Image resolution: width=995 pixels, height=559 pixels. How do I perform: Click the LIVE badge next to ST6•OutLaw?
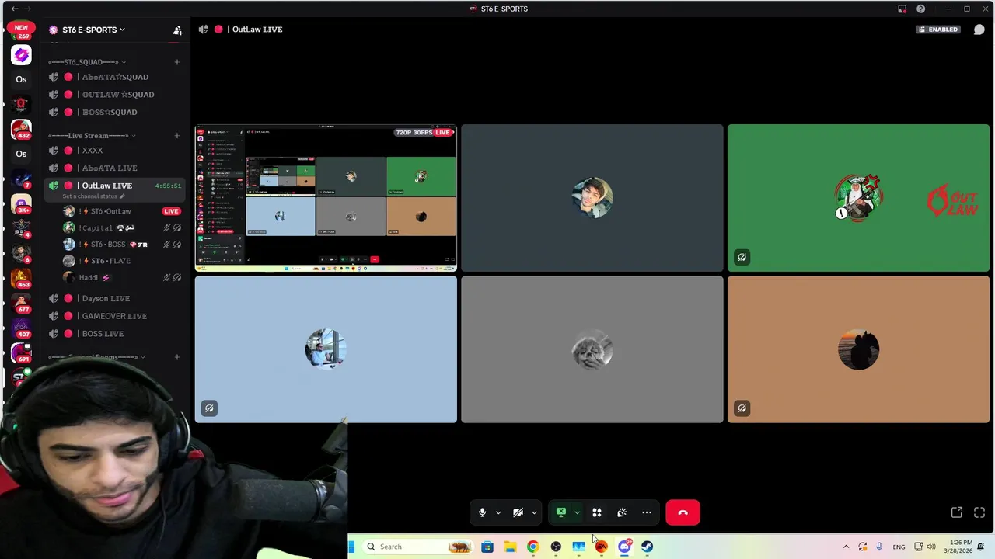[x=171, y=211]
